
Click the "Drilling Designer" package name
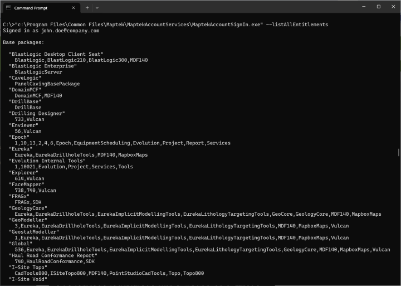(x=37, y=113)
